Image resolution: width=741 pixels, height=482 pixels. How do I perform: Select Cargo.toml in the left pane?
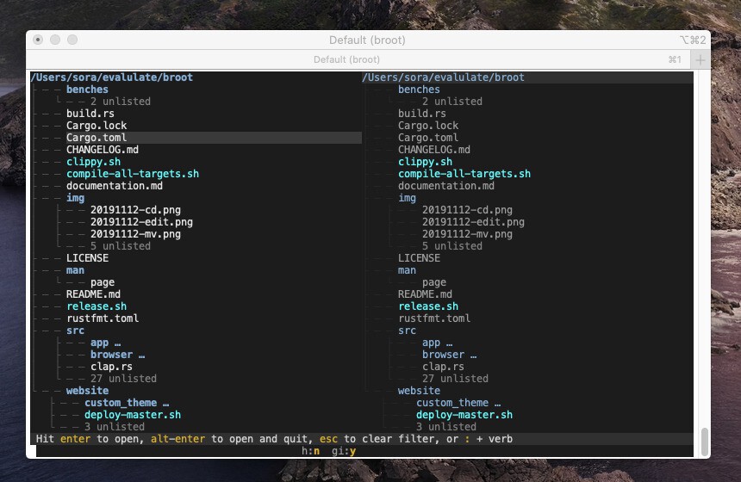(97, 138)
